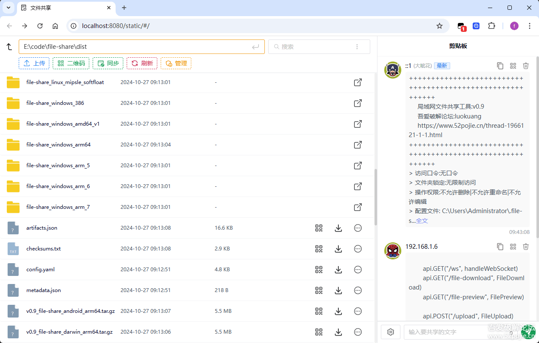Copy the ::1 clipboard message
Viewport: 539px width, 343px height.
point(500,66)
